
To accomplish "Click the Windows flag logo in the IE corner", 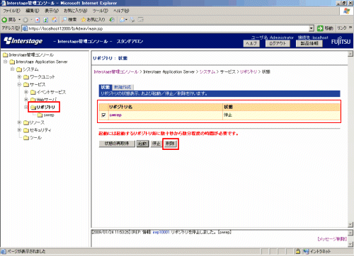I will click(346, 11).
